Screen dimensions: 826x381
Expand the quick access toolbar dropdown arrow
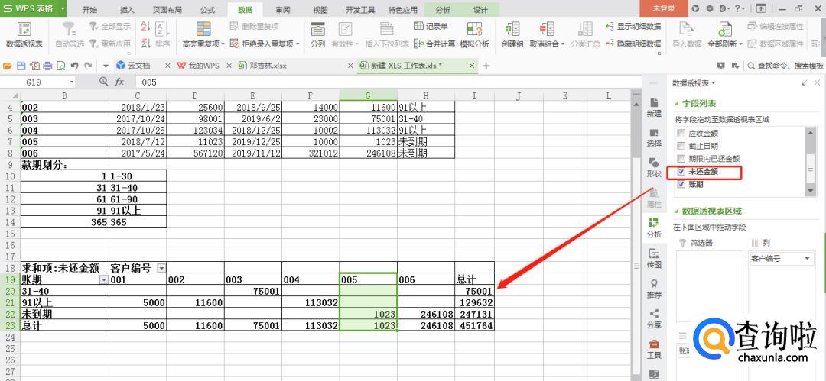106,66
